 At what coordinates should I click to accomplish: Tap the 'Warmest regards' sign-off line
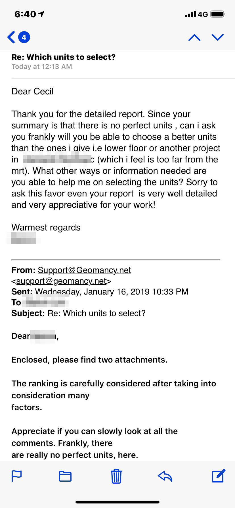pyautogui.click(x=46, y=227)
